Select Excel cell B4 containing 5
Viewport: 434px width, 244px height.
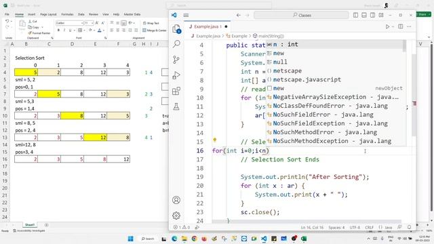pyautogui.click(x=26, y=73)
